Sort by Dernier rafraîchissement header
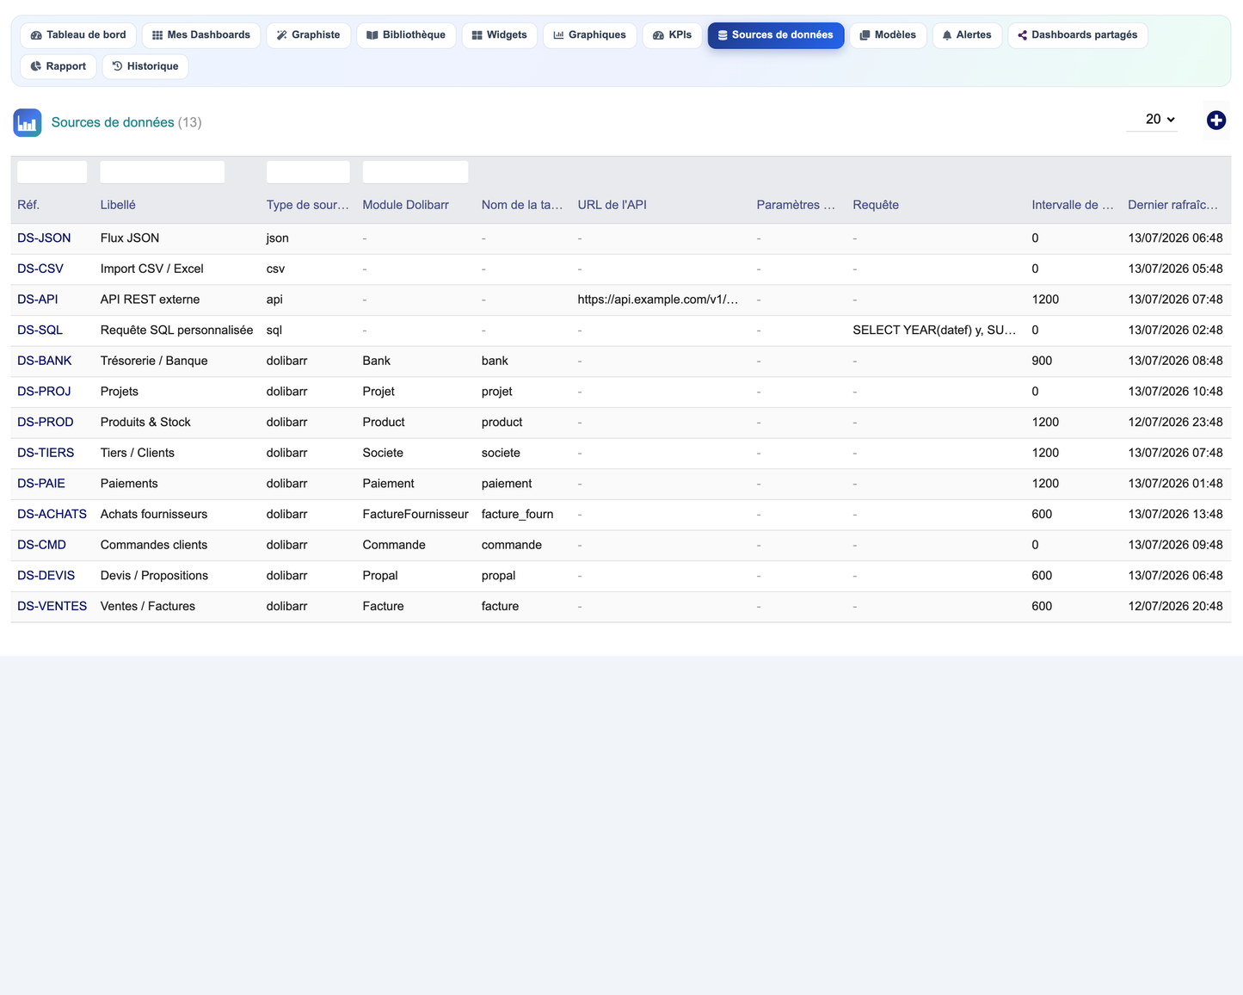The width and height of the screenshot is (1243, 995). [1172, 205]
